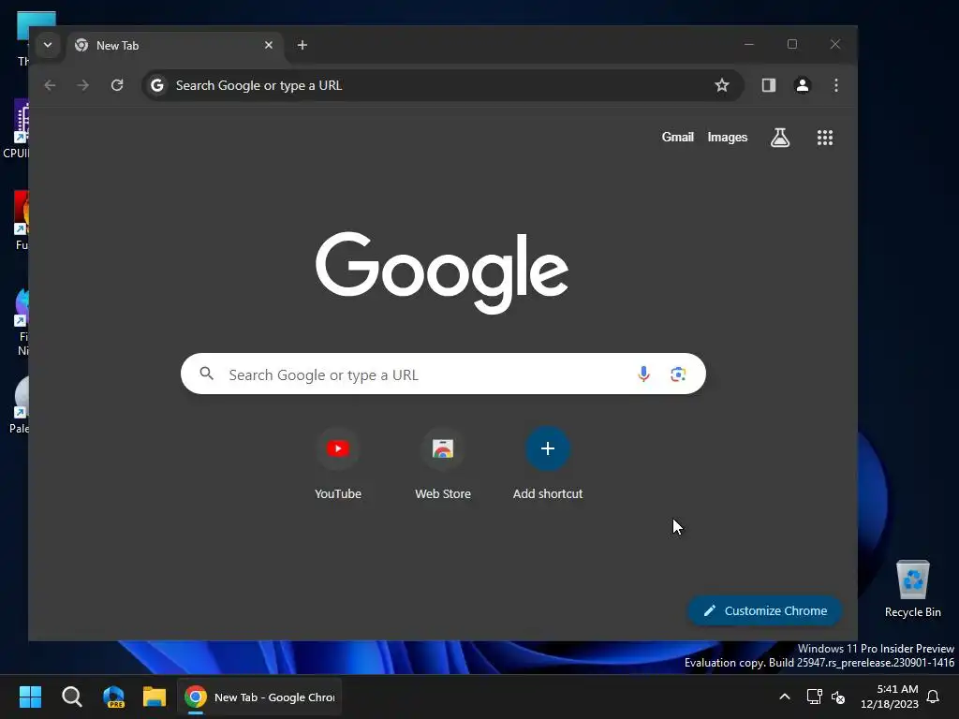Close the New Tab tab
Image resolution: width=959 pixels, height=719 pixels.
(269, 45)
